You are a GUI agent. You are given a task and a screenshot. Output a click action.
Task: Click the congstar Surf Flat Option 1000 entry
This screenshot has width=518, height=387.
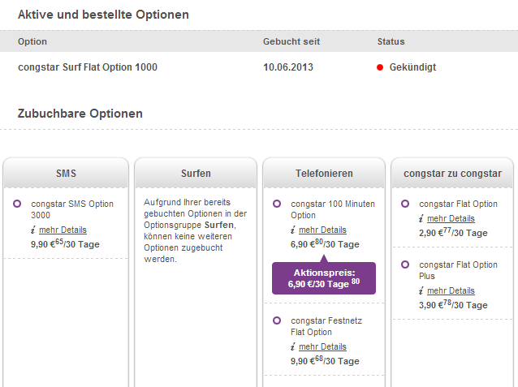pos(88,67)
